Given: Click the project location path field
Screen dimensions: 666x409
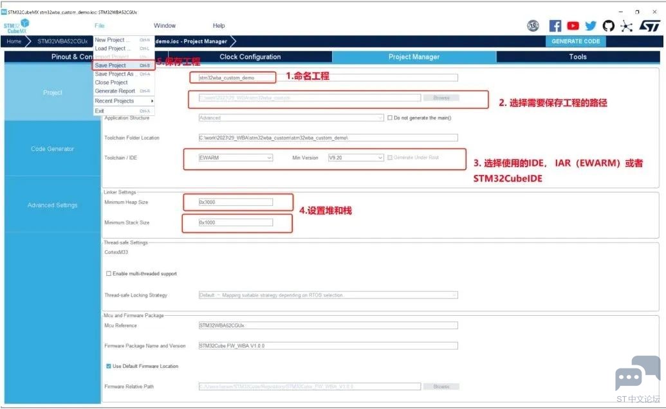Looking at the screenshot, I should point(310,98).
